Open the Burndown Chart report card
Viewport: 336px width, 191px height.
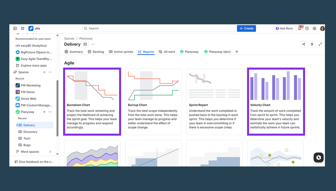[92, 102]
